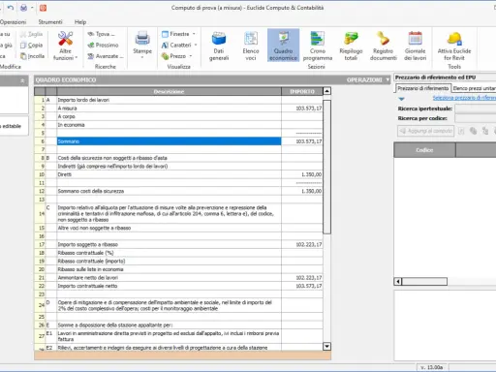This screenshot has width=496, height=372.
Task: Click the IMPORTO column header
Action: [302, 91]
